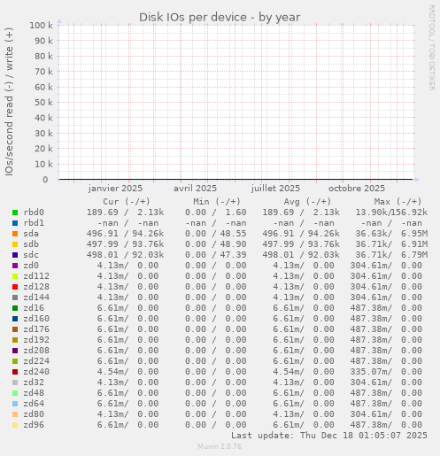Image resolution: width=440 pixels, height=456 pixels.
Task: Click the sda orange legend swatch
Action: tap(15, 234)
